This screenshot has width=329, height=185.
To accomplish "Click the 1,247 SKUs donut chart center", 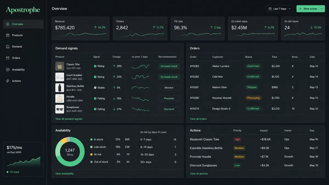I will [70, 152].
